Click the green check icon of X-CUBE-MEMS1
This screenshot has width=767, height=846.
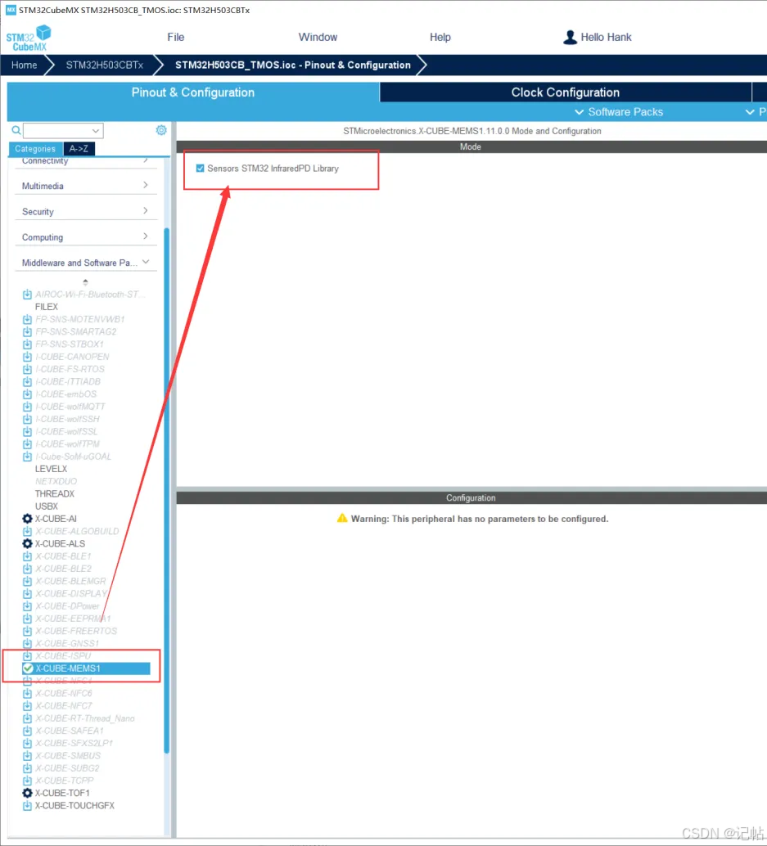pos(28,668)
